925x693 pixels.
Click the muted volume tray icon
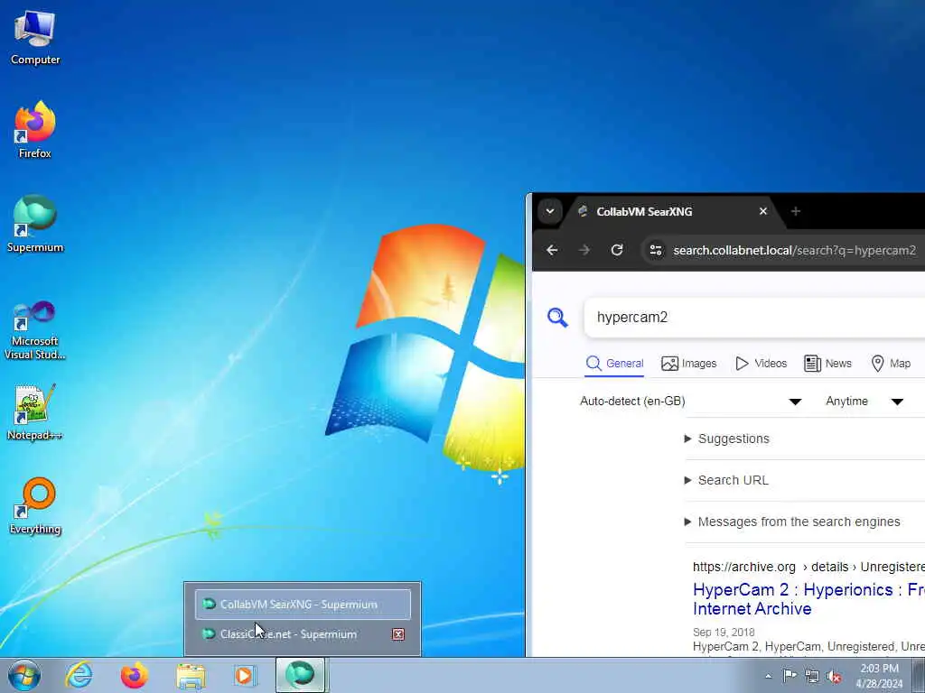(x=834, y=677)
